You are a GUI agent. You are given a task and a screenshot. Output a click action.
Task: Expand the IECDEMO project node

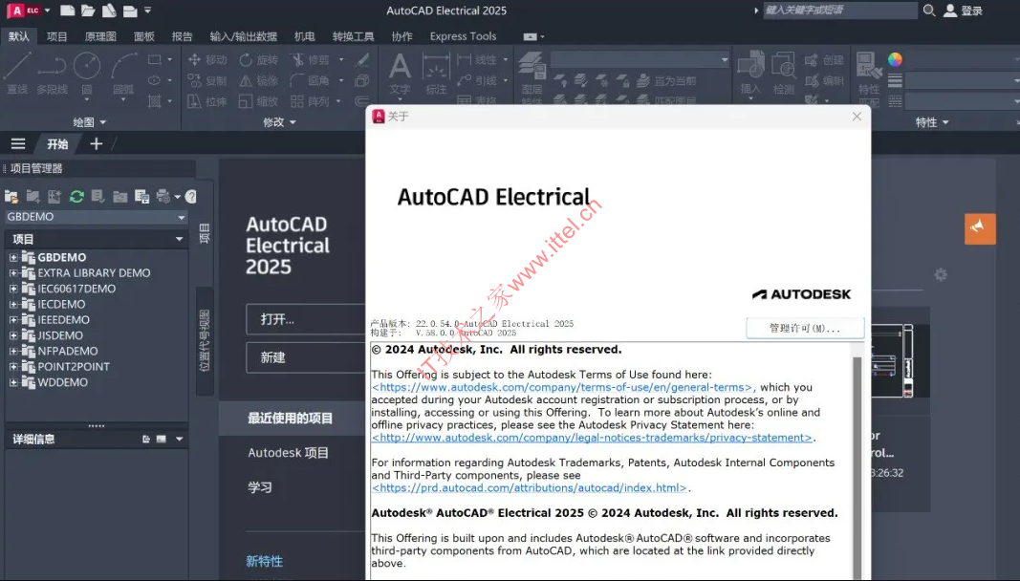(13, 305)
